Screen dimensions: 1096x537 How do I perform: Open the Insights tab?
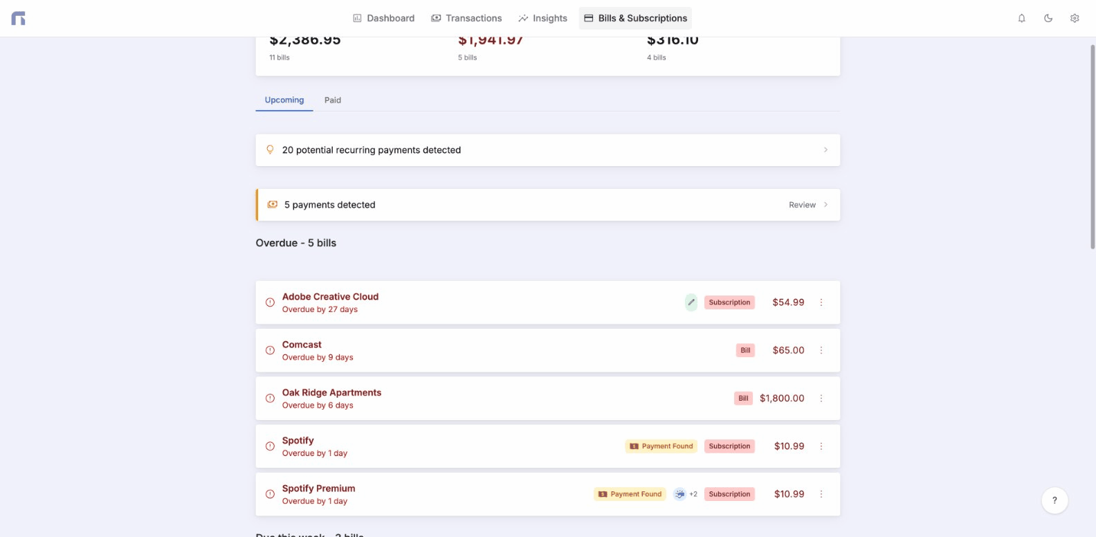[542, 18]
